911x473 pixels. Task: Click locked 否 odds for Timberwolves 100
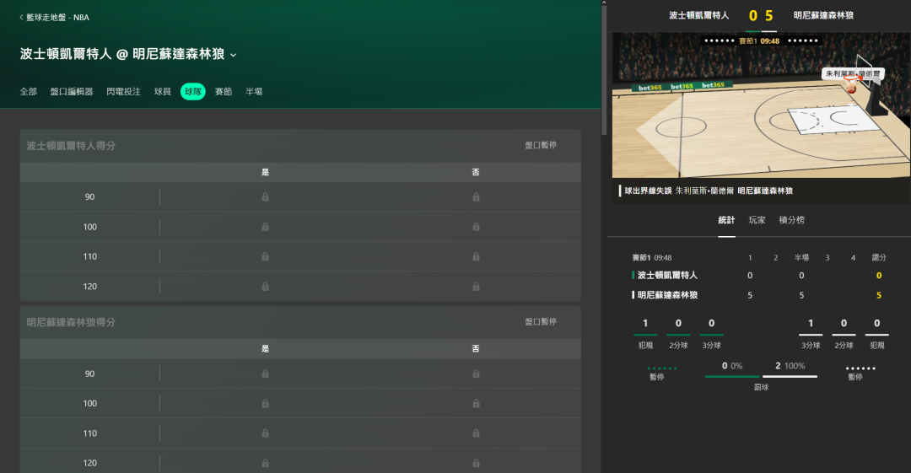pos(476,403)
